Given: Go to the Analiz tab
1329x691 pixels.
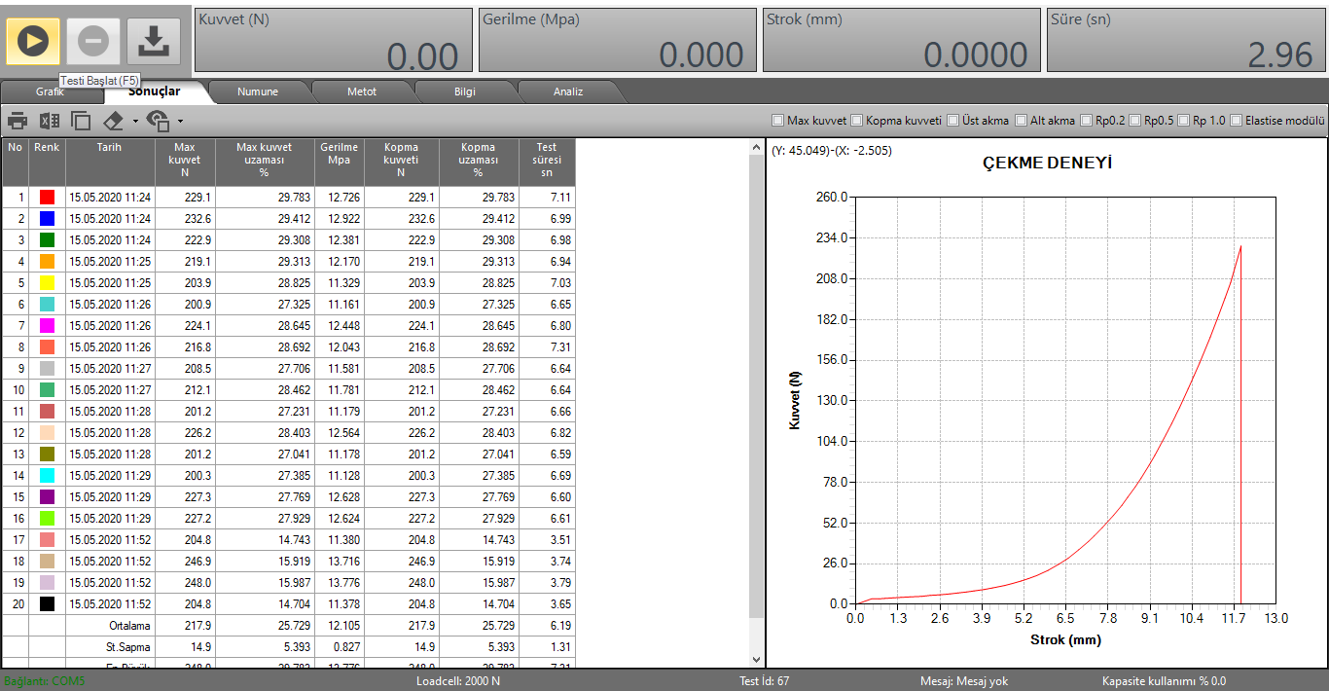Looking at the screenshot, I should [568, 91].
